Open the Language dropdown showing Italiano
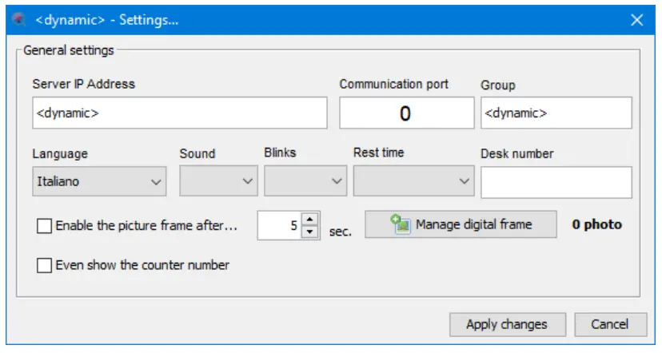 pyautogui.click(x=99, y=181)
